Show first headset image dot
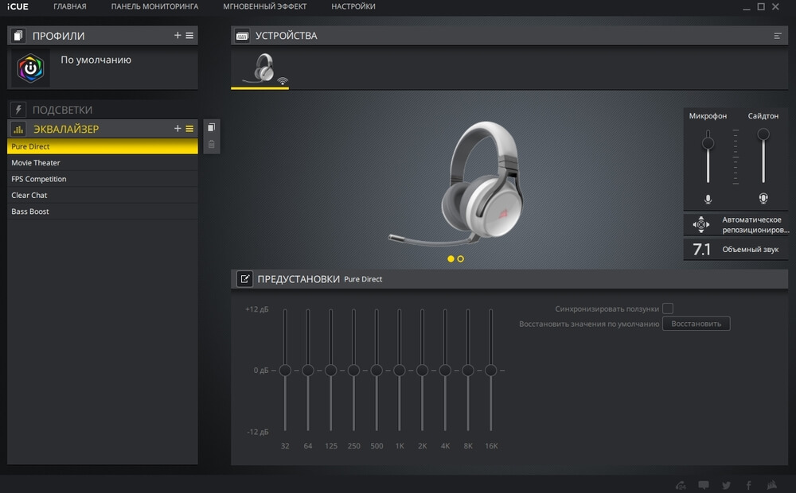The height and width of the screenshot is (493, 796). coord(451,258)
